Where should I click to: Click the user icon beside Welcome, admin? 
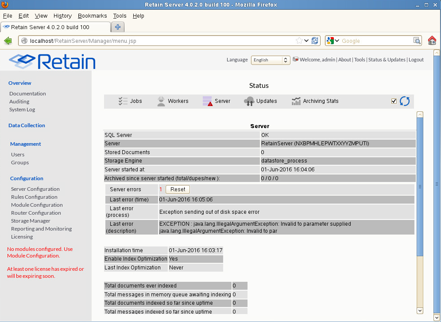[295, 60]
